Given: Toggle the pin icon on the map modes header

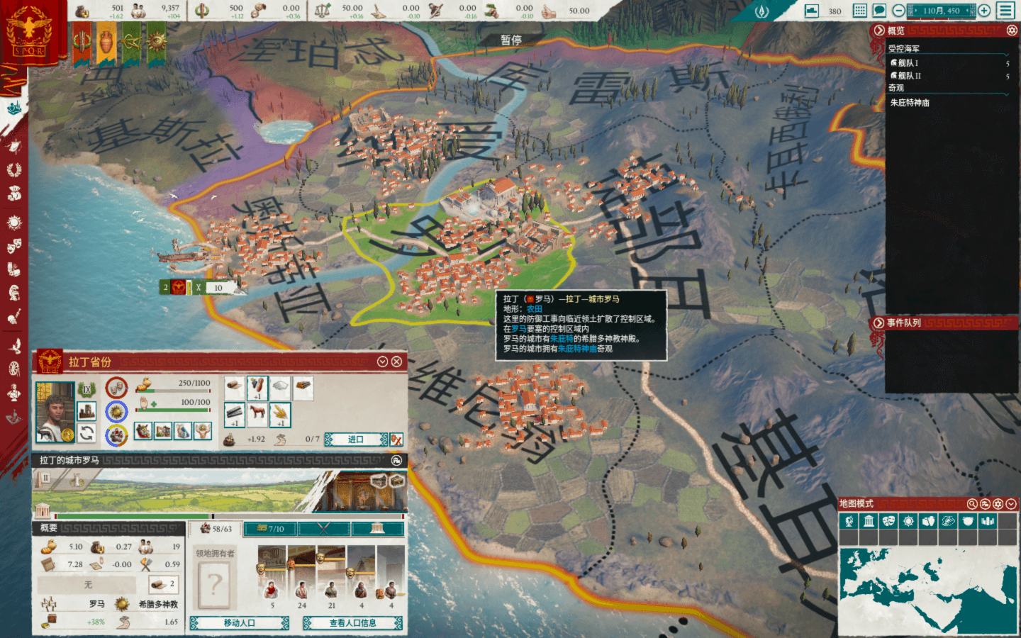Looking at the screenshot, I should click(x=984, y=505).
